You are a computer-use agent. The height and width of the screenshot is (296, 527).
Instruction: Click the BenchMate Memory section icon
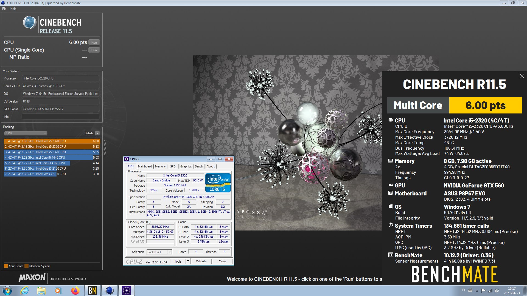[x=391, y=161]
